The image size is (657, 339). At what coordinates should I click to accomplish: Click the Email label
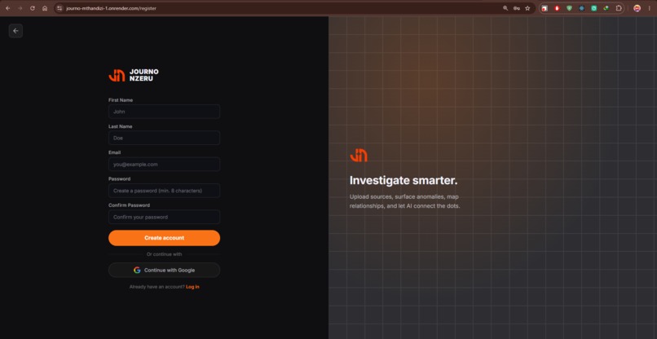[114, 152]
